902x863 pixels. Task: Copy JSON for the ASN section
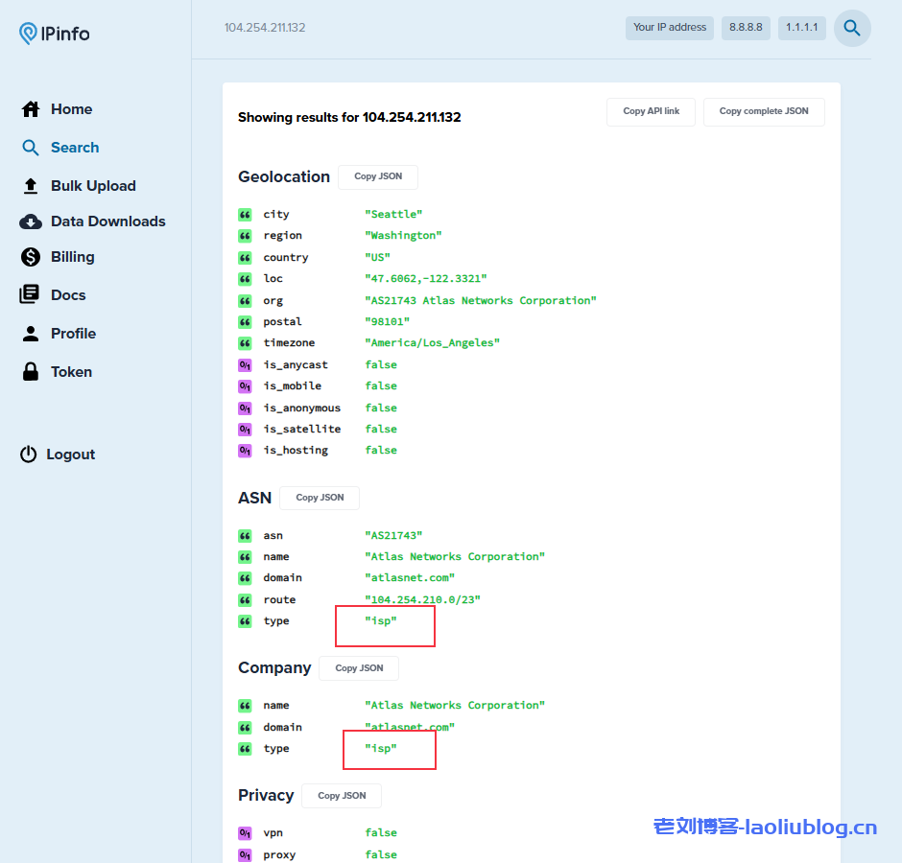point(320,498)
